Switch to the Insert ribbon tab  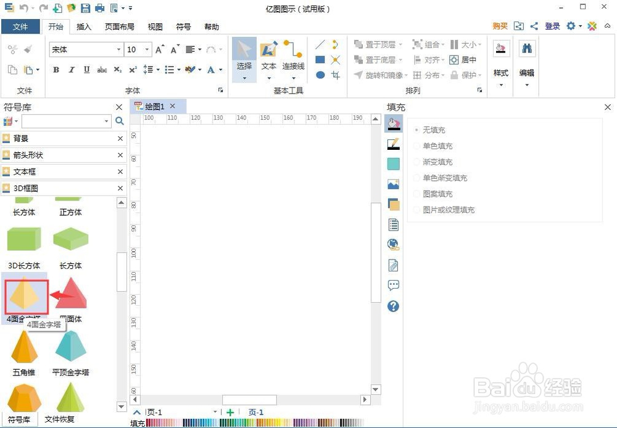[83, 27]
